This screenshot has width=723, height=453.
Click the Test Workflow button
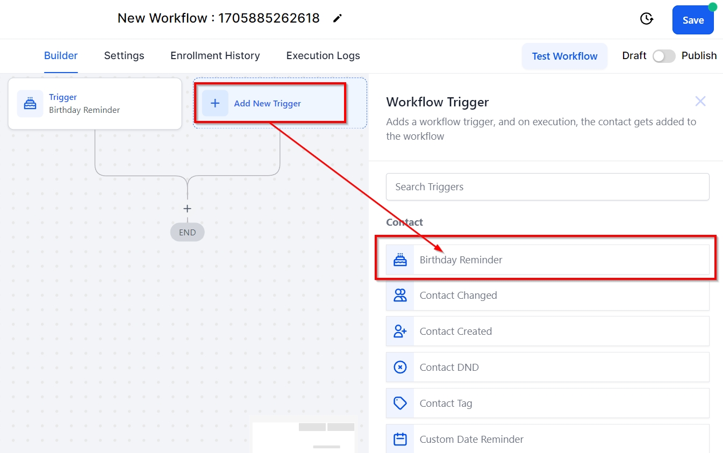click(x=564, y=56)
